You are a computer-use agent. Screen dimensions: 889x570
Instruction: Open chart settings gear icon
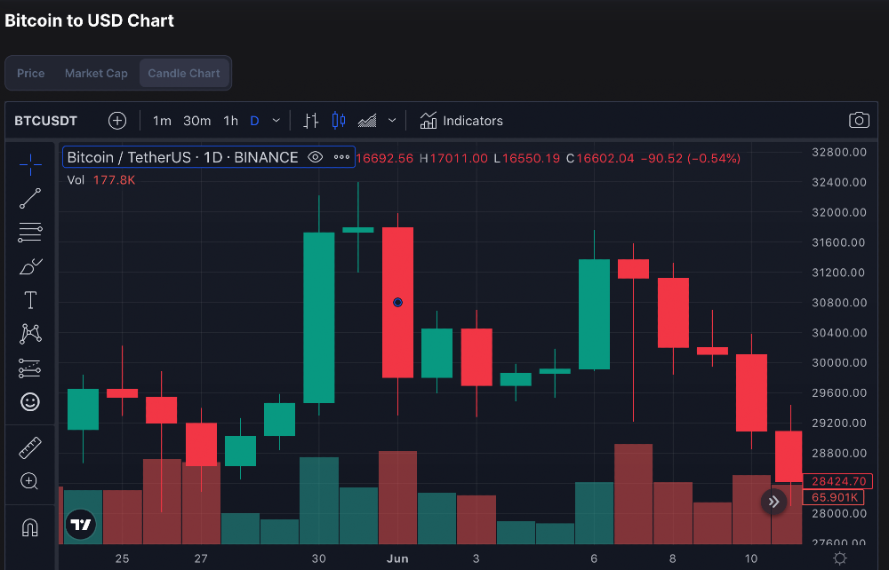(x=840, y=558)
